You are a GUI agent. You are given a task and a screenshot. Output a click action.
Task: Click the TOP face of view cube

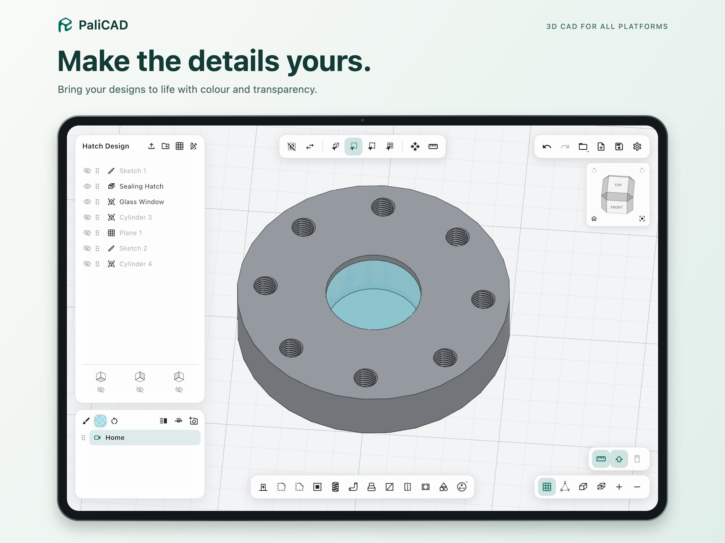618,185
